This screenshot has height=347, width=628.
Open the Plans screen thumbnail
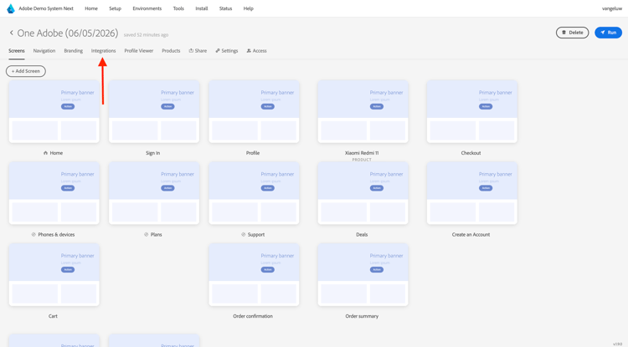[154, 193]
